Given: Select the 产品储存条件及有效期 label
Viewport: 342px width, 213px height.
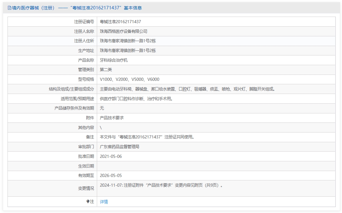Looking at the screenshot, I should click(x=74, y=108).
